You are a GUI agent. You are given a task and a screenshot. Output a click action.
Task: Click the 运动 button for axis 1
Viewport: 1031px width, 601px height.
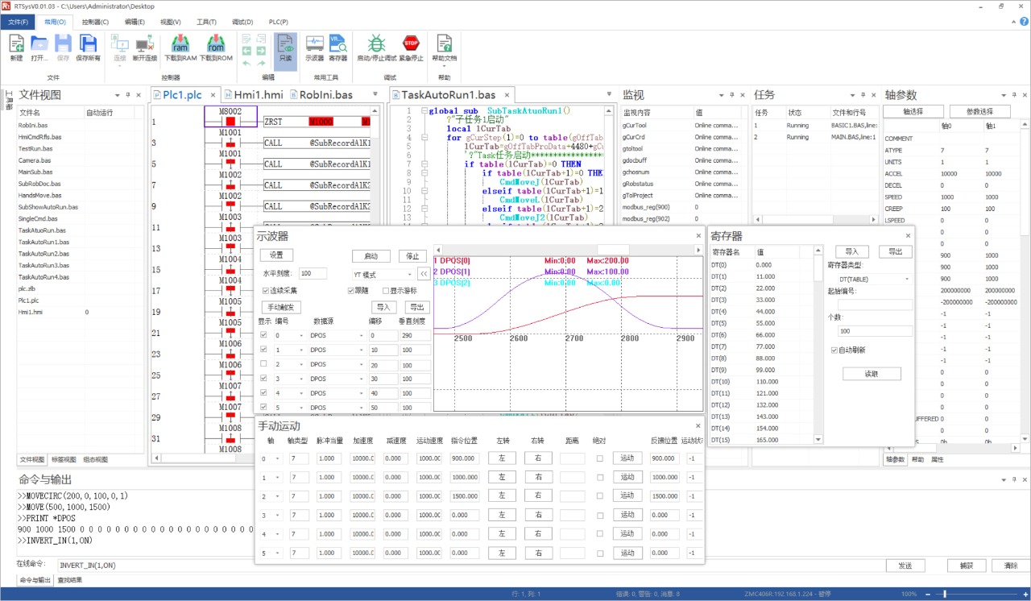(x=628, y=477)
